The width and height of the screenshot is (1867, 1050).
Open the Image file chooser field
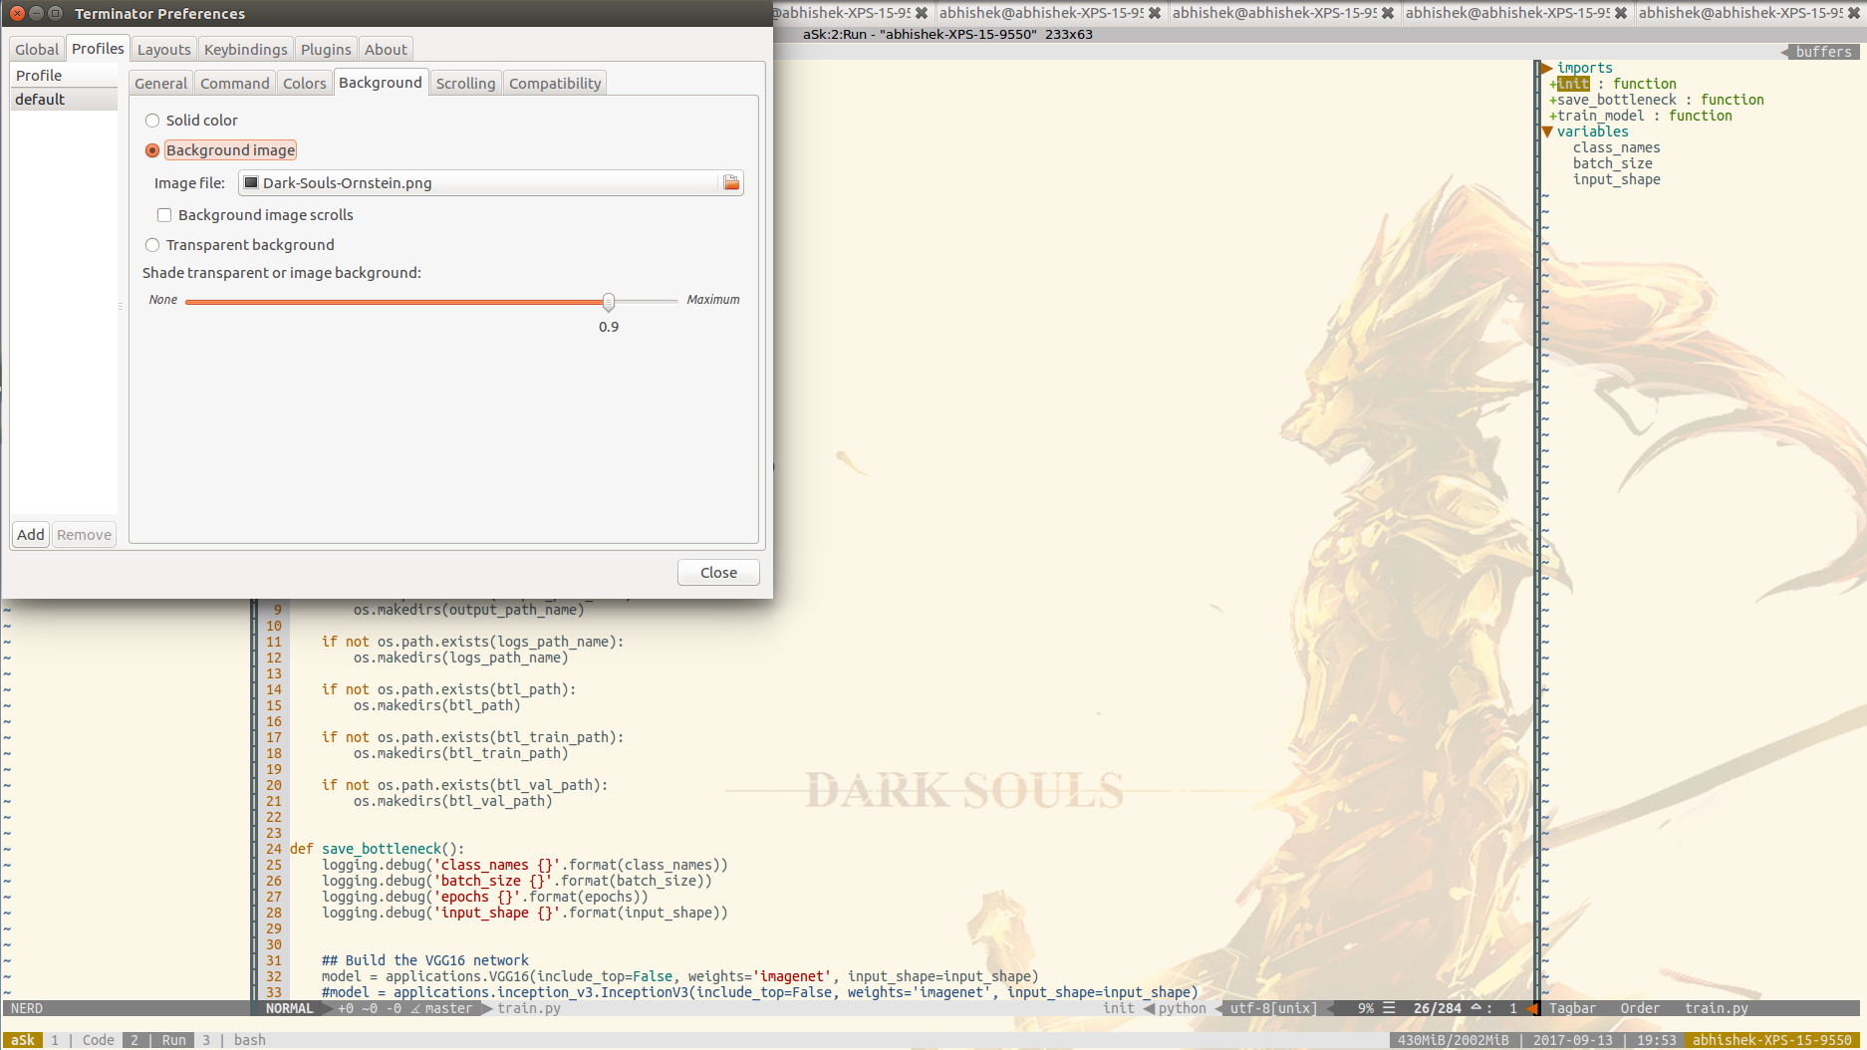[x=490, y=182]
